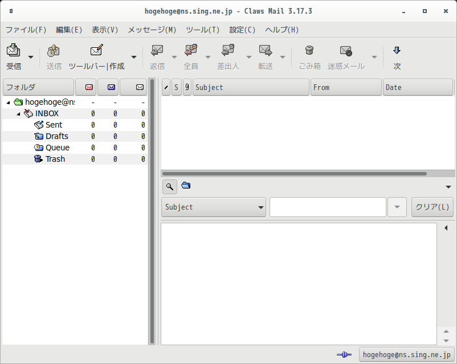Click the compose (作成) toolbar icon

96,50
